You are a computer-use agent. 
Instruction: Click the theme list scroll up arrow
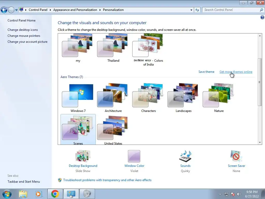coord(260,36)
